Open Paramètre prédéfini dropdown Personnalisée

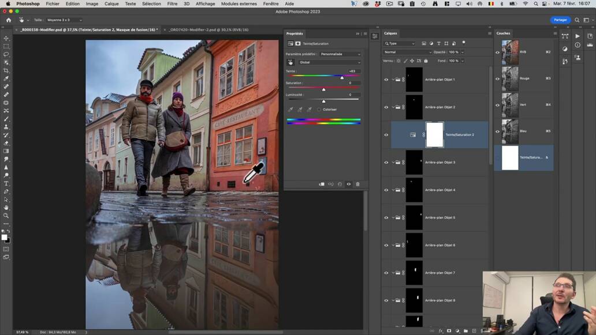click(x=340, y=54)
